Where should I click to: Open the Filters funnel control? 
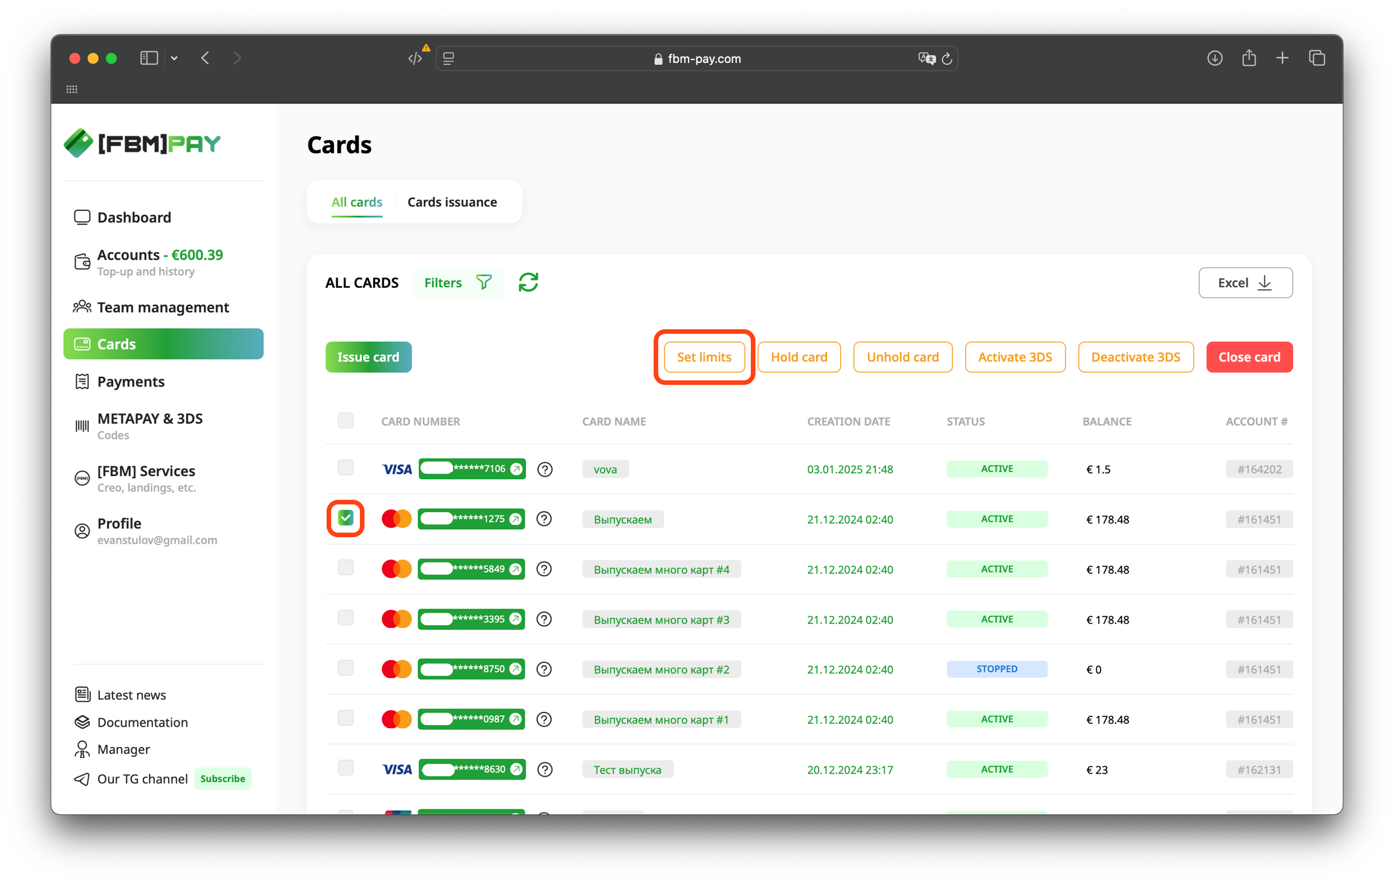457,283
